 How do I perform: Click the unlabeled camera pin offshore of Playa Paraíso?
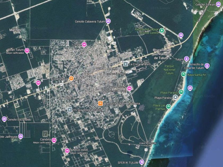click(x=190, y=88)
